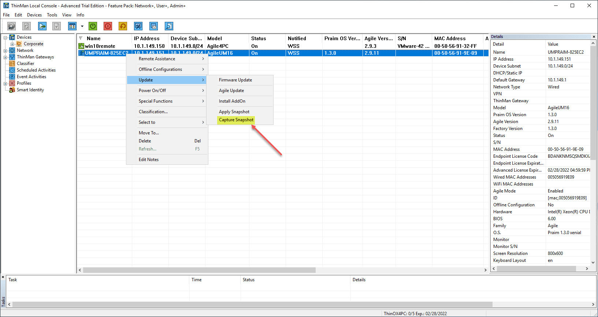Close the Tasks panel
The height and width of the screenshot is (317, 598).
click(x=3, y=278)
